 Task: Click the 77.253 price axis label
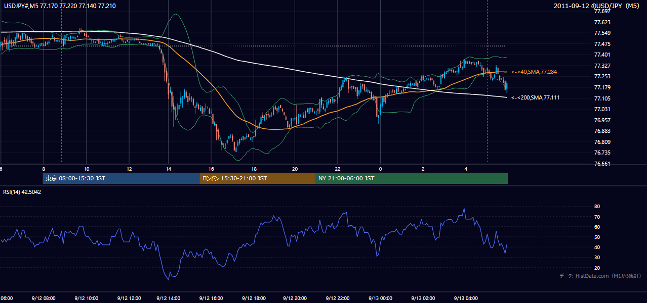[602, 76]
